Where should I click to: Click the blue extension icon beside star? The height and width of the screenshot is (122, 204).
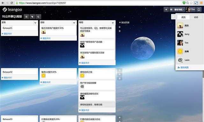pyautogui.click(x=196, y=3)
